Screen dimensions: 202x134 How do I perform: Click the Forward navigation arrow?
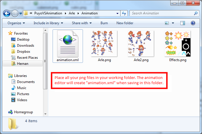point(15,13)
